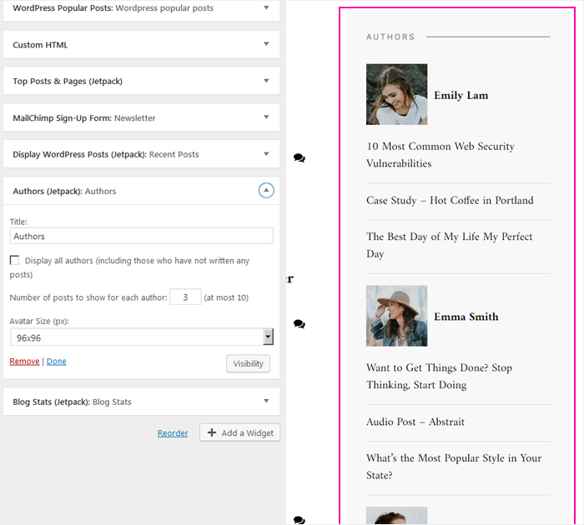Open the Avatar Size dropdown

click(142, 337)
